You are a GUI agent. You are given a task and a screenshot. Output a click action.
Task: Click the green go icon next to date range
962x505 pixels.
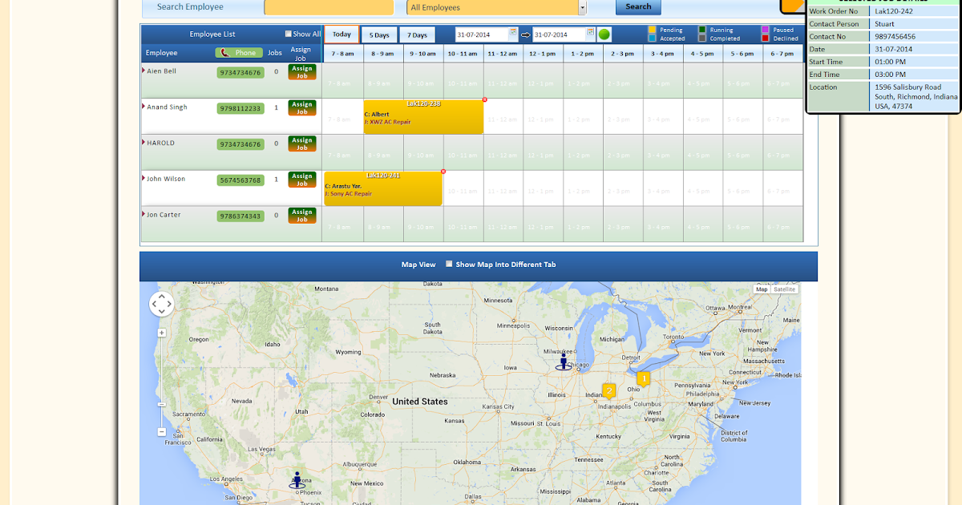(x=604, y=34)
